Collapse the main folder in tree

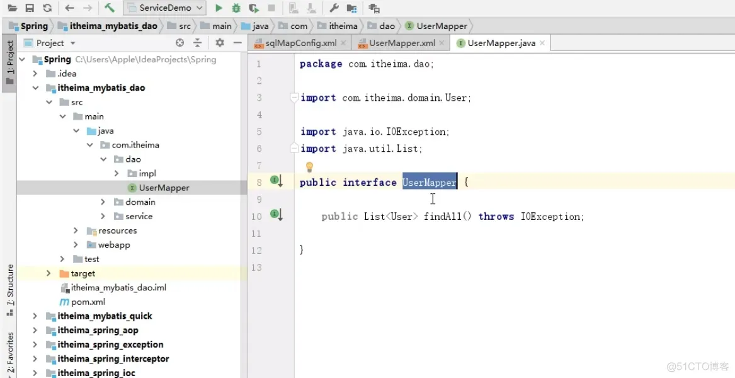point(62,117)
